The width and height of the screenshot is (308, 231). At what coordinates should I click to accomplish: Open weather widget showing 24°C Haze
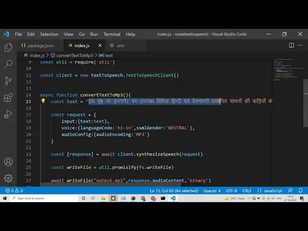(x=234, y=198)
